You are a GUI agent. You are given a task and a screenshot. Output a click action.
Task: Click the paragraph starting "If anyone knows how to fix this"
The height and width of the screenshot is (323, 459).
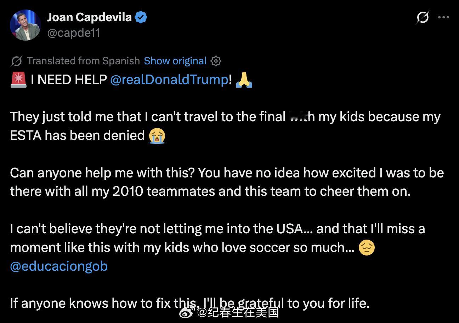coord(190,303)
